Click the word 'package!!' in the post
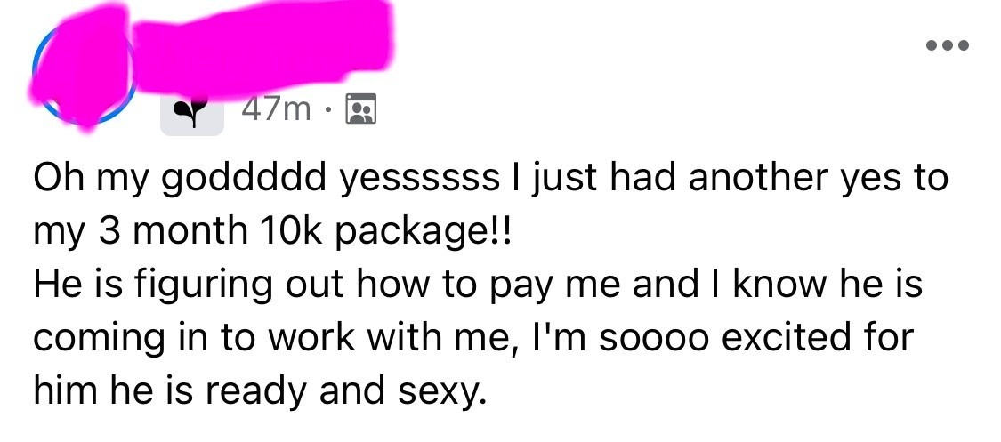Image resolution: width=1001 pixels, height=442 pixels. pyautogui.click(x=423, y=233)
